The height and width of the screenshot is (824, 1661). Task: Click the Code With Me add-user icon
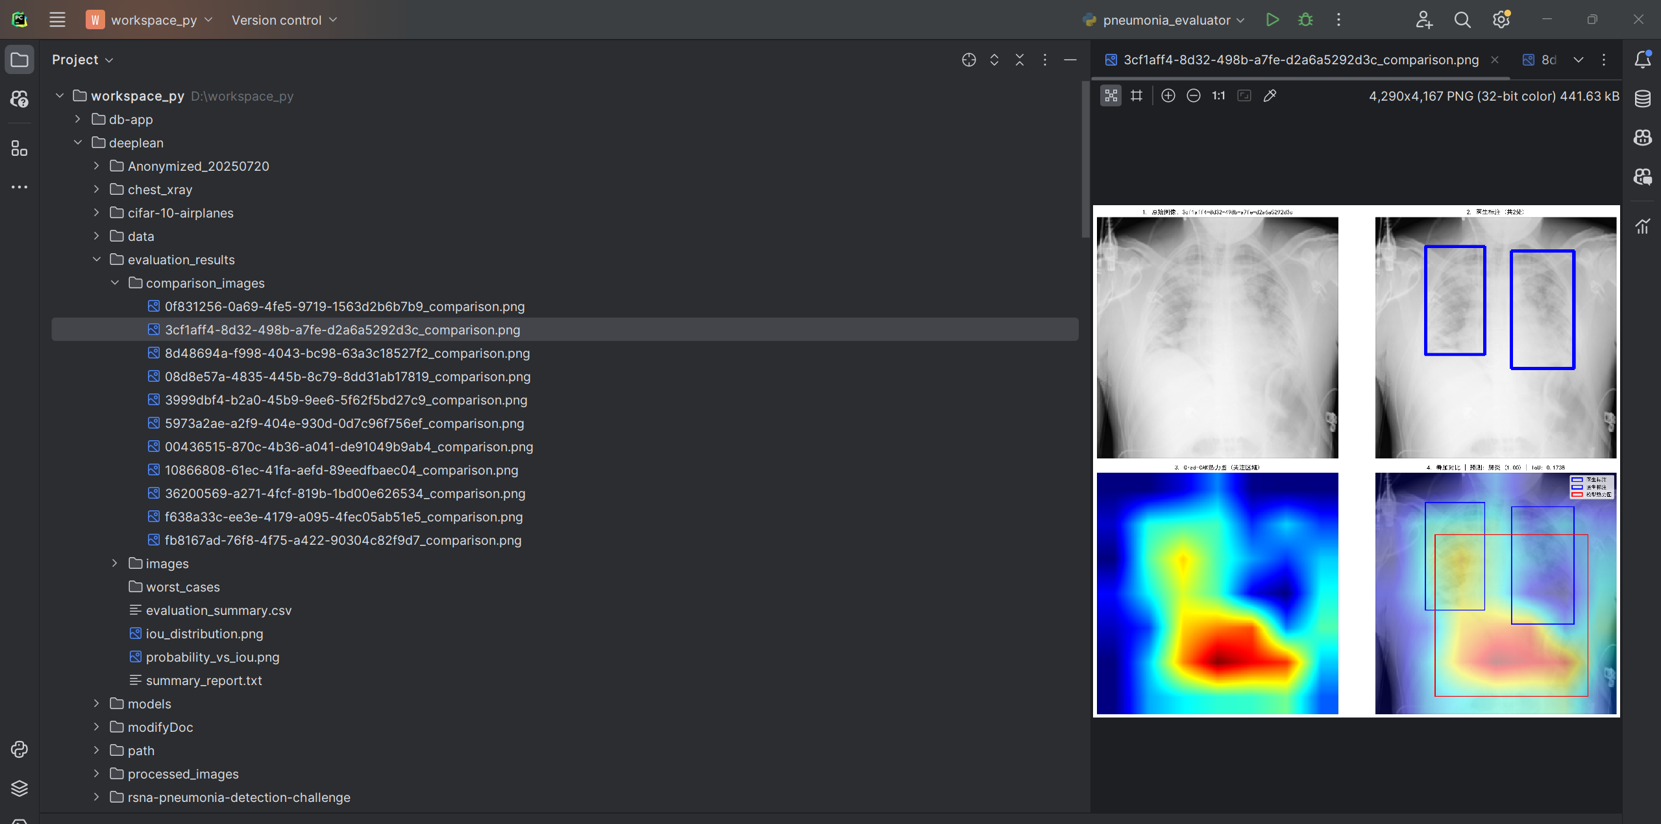coord(1423,19)
